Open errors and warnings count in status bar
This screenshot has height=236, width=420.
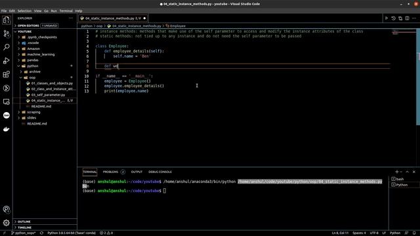tap(106, 233)
